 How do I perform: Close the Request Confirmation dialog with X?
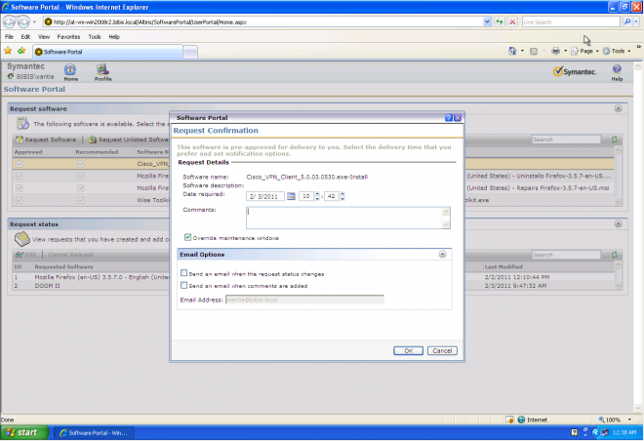click(x=458, y=118)
